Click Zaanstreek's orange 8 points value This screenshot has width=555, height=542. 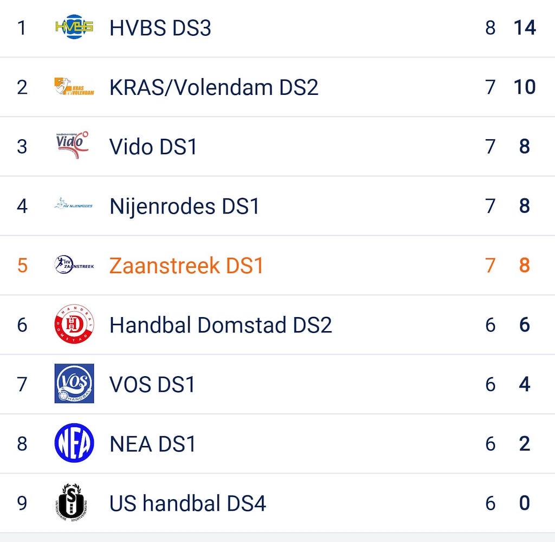(524, 266)
